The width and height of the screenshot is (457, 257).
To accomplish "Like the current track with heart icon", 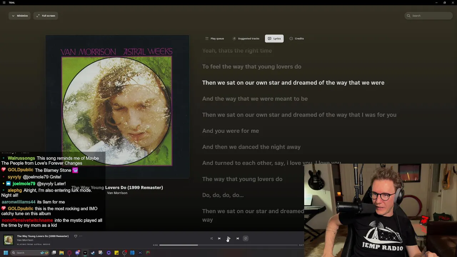I will click(x=75, y=236).
